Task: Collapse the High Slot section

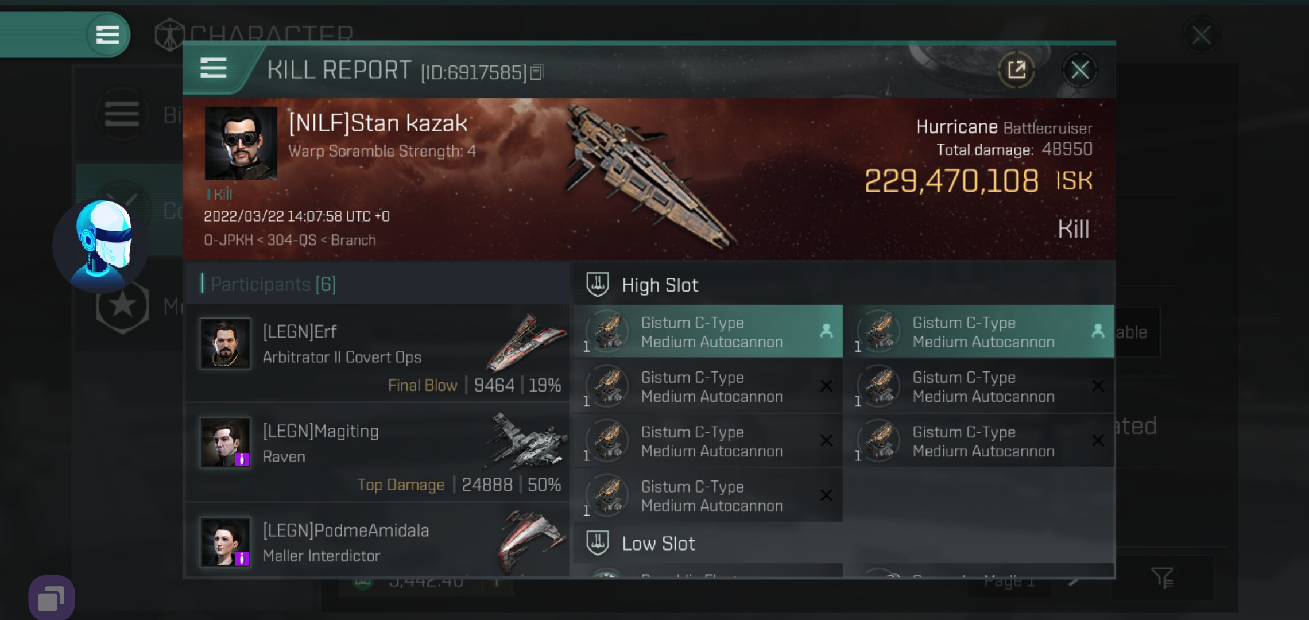Action: 660,285
